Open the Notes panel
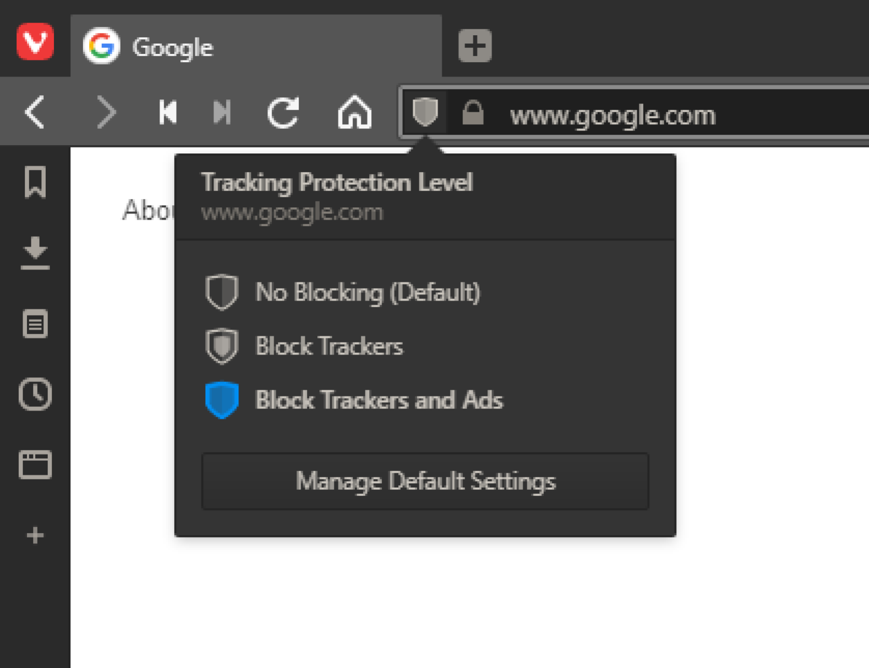The image size is (869, 668). tap(35, 324)
